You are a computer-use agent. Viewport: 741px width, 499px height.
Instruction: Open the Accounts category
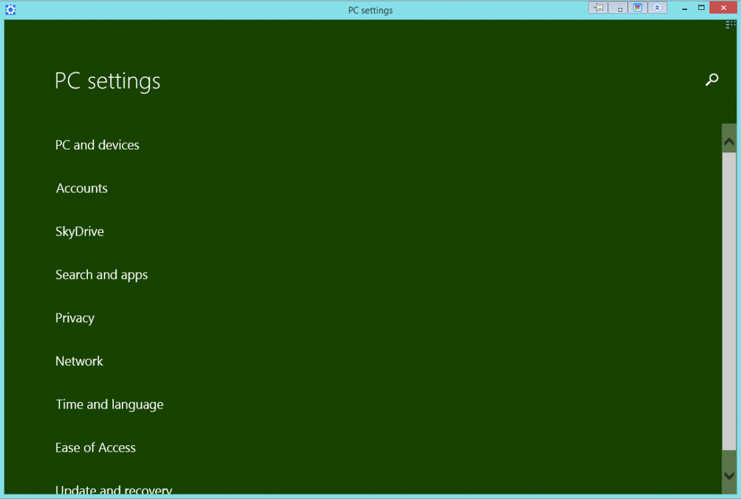coord(82,188)
